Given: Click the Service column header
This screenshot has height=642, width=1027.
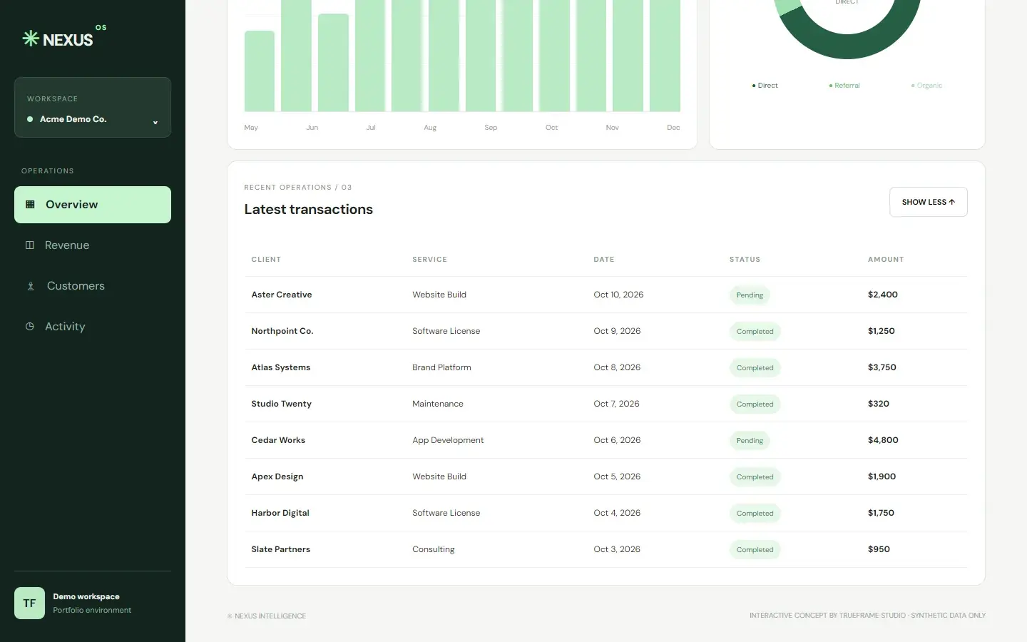Looking at the screenshot, I should pyautogui.click(x=429, y=260).
